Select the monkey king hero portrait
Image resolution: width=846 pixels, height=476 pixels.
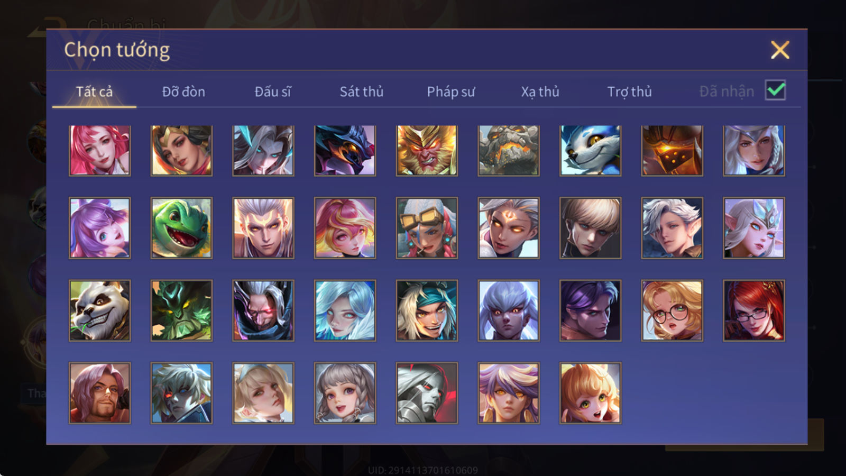pos(427,151)
